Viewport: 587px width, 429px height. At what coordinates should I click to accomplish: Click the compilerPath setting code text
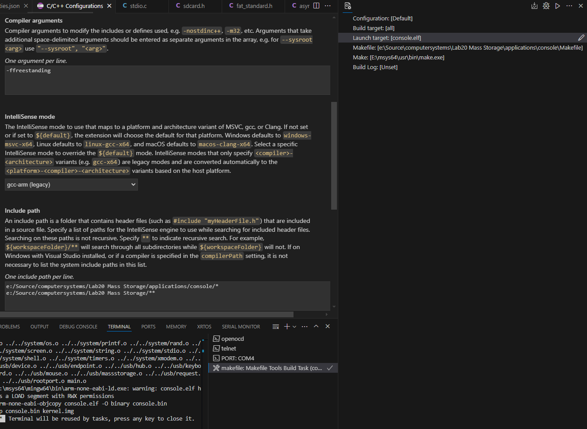pyautogui.click(x=222, y=256)
